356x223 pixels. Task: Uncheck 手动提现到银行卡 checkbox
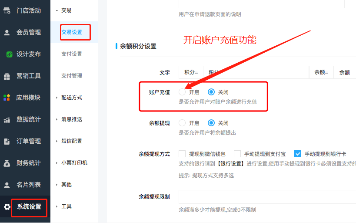(x=298, y=154)
